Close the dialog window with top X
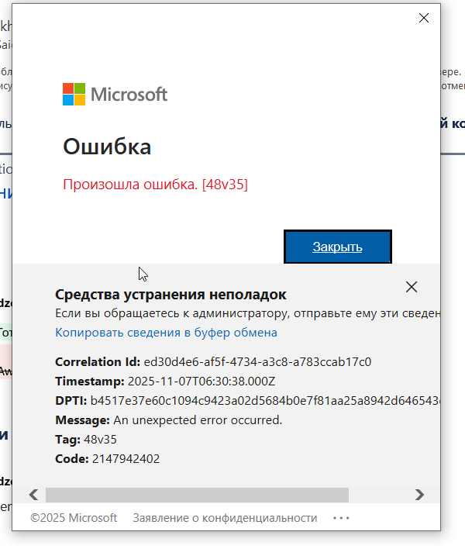The width and height of the screenshot is (465, 549). 424,18
